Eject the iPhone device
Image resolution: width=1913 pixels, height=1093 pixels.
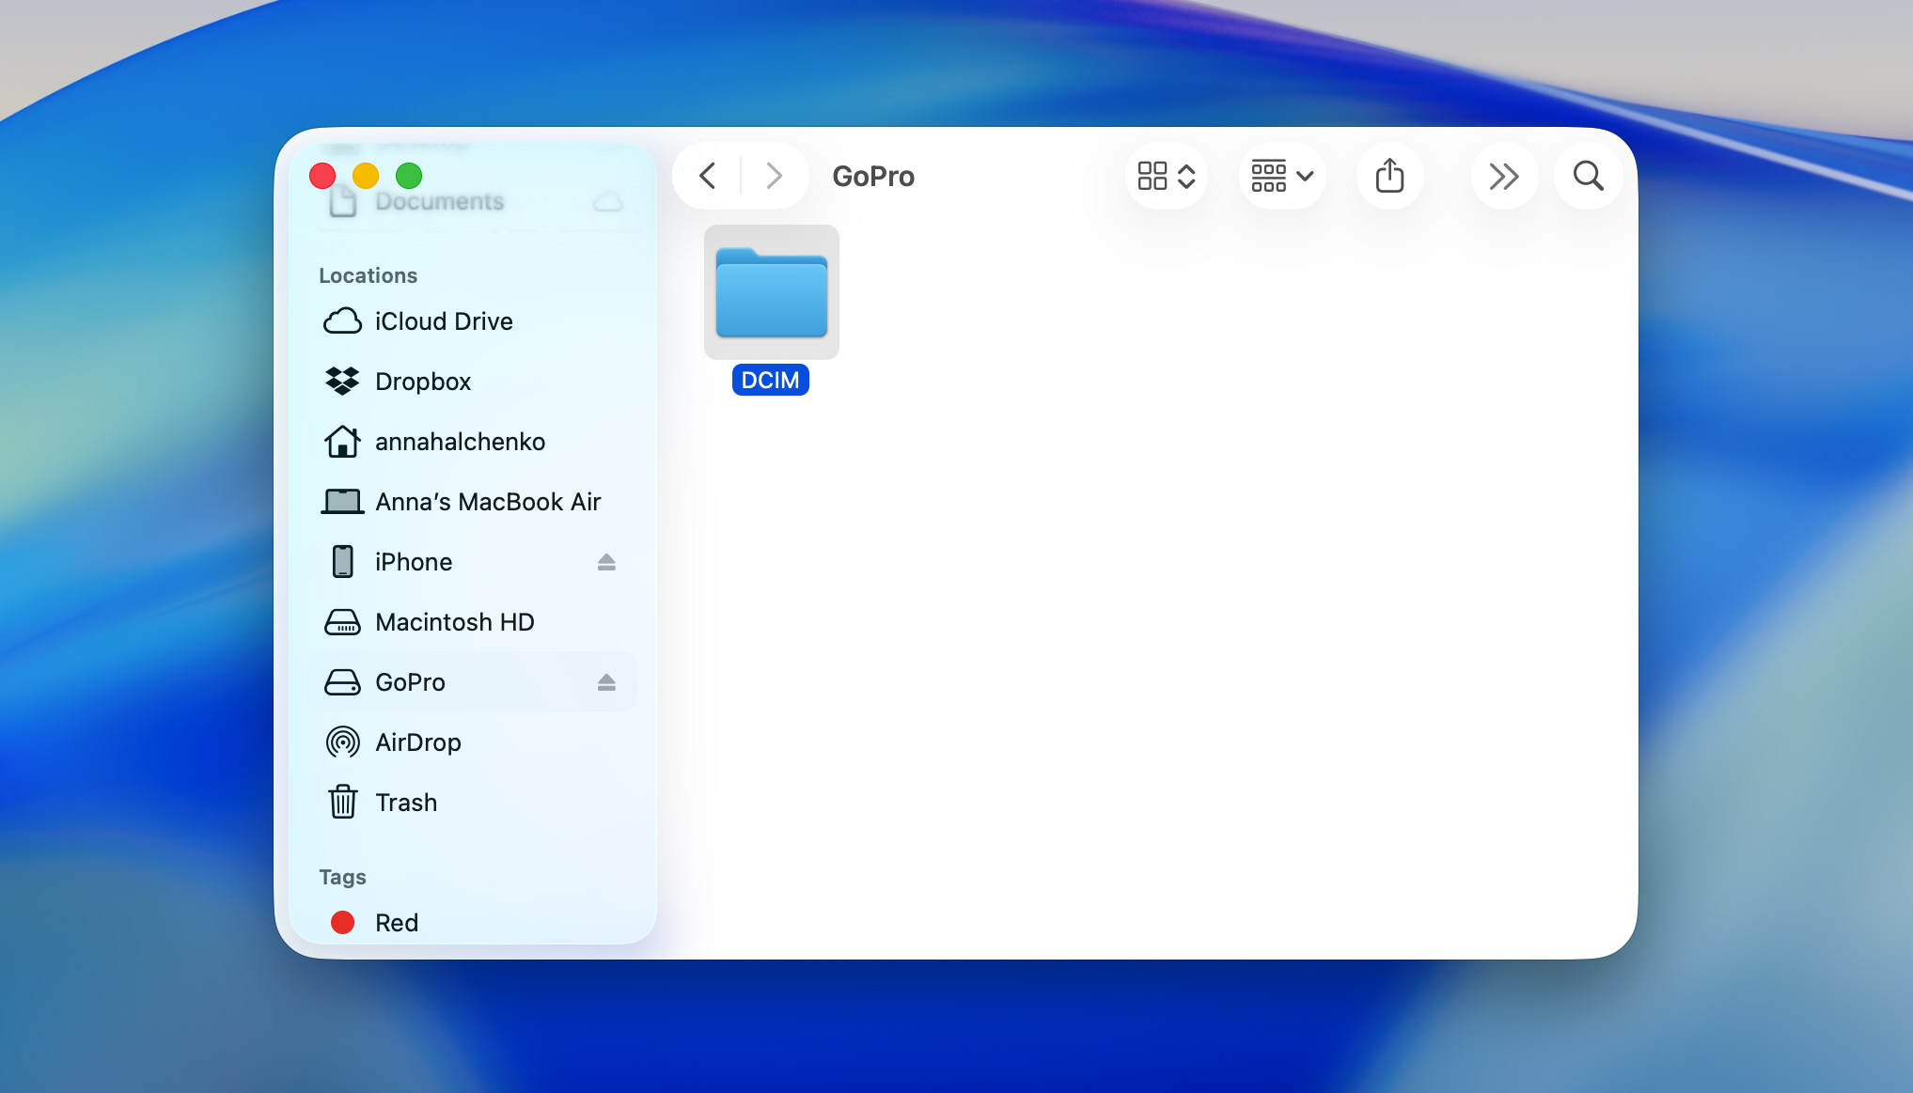(606, 562)
